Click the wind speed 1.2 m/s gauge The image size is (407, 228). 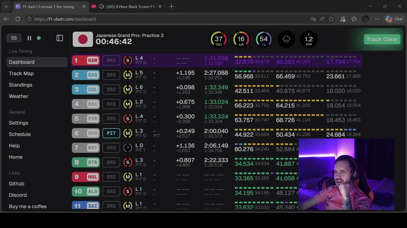(309, 39)
